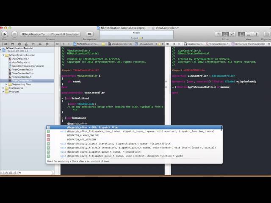The width and height of the screenshot is (271, 203).
Task: Expand the Frameworks group
Action: click(x=3, y=88)
